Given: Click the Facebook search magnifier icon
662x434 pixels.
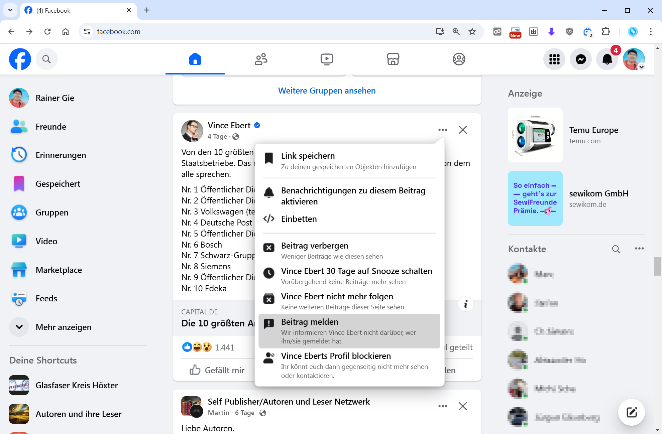Looking at the screenshot, I should click(46, 59).
